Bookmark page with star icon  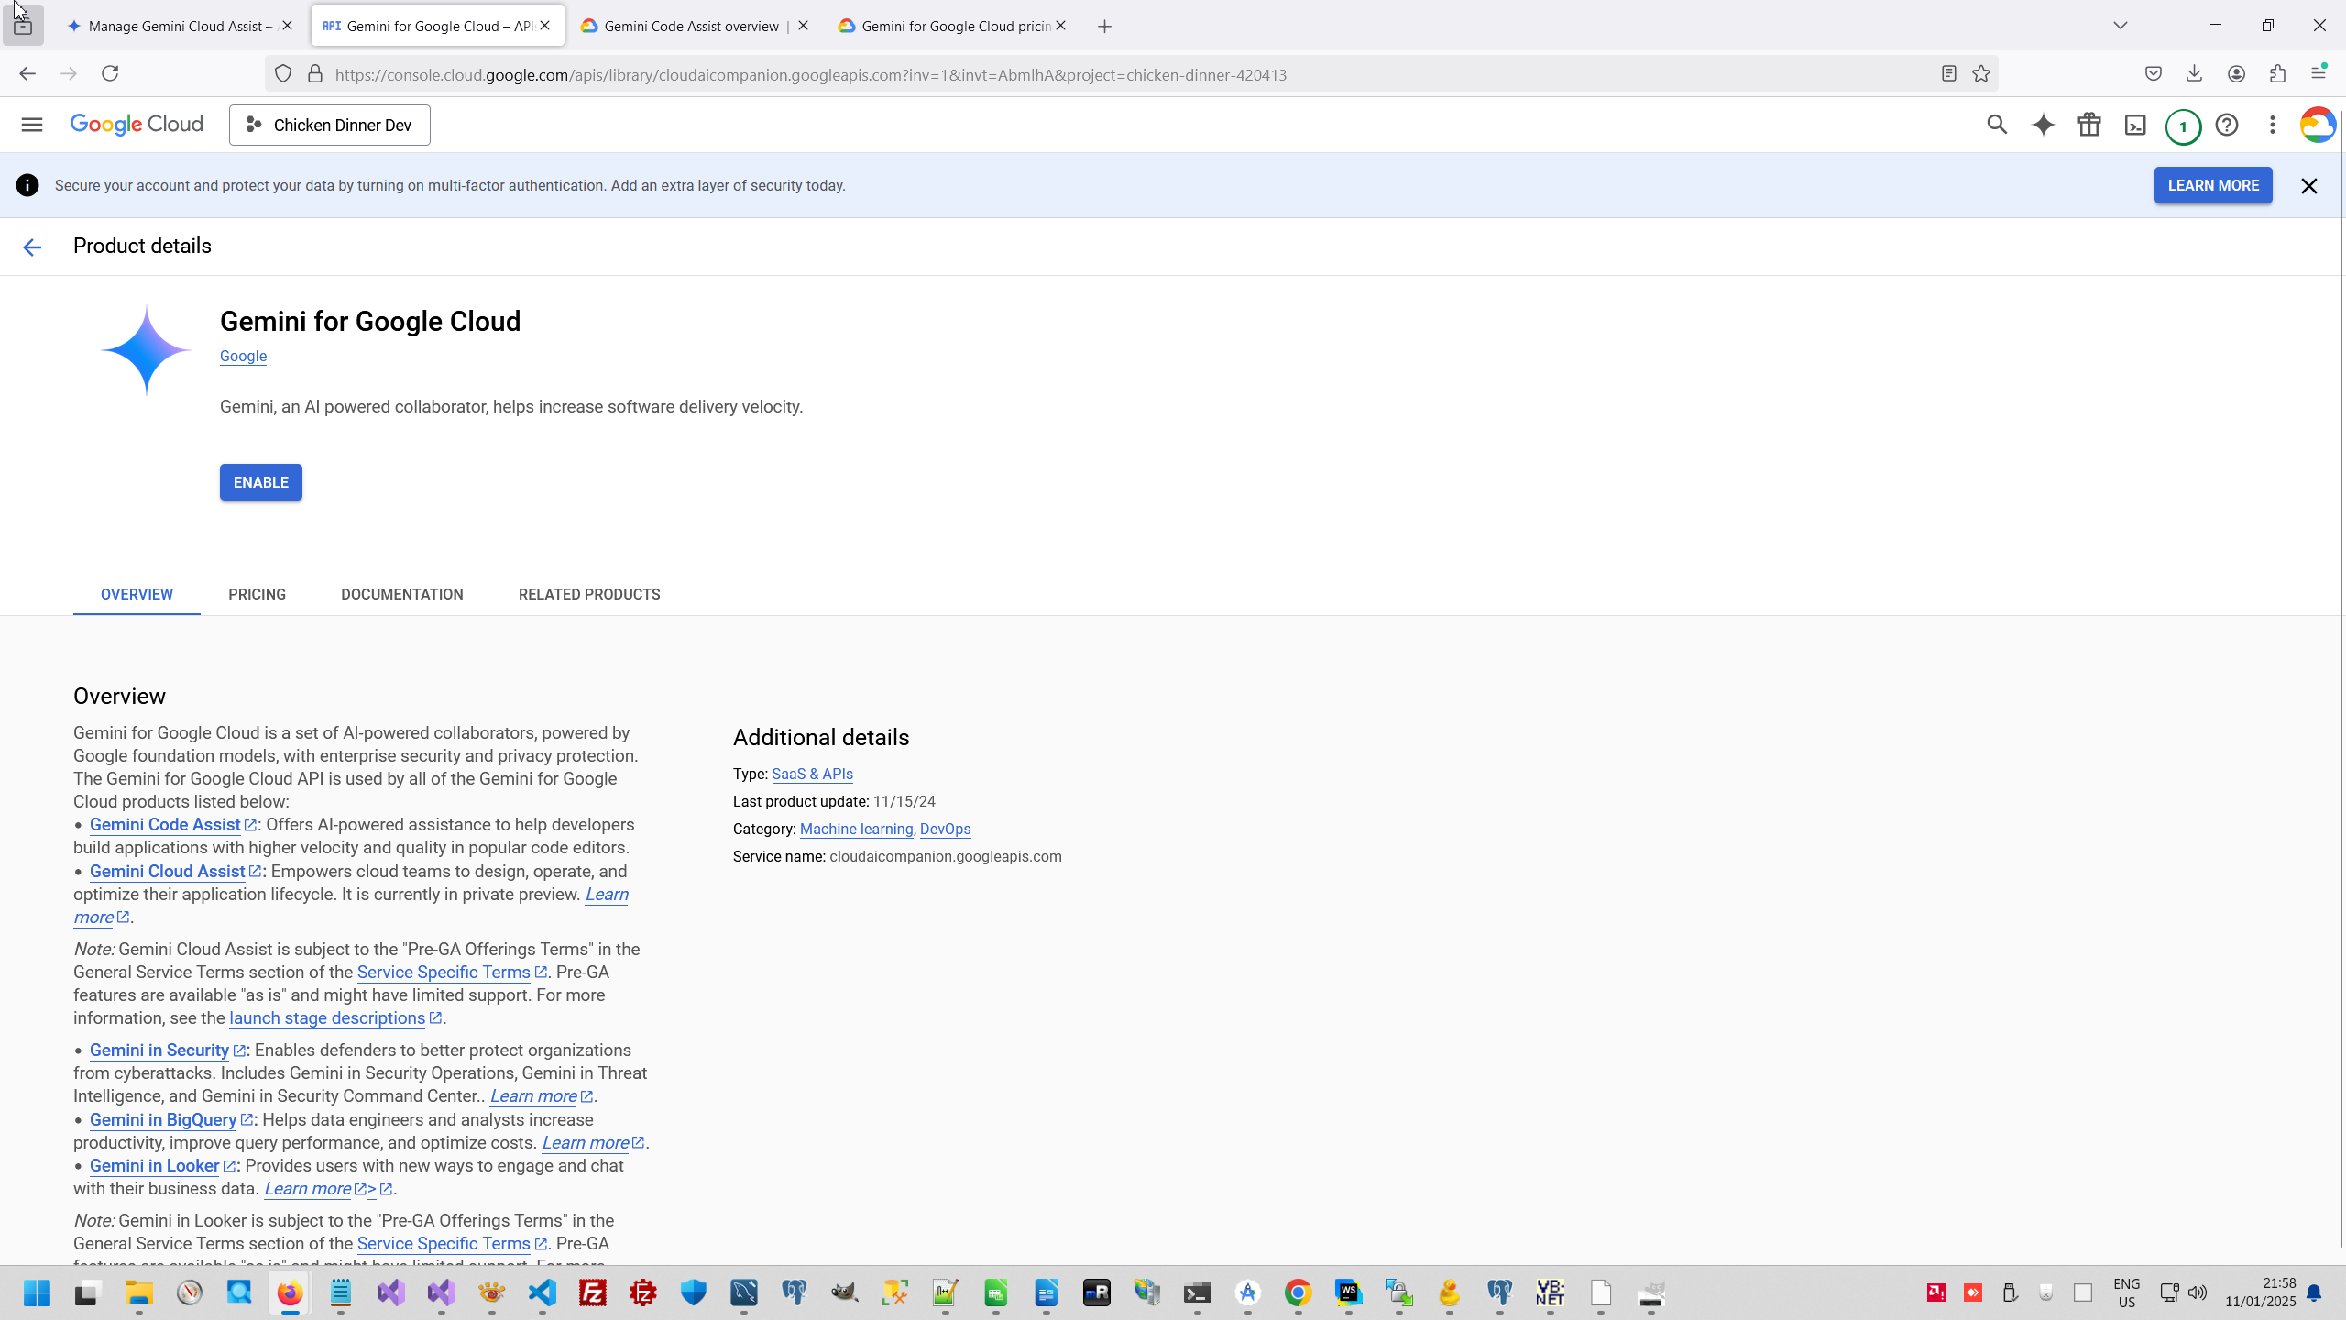tap(1981, 74)
